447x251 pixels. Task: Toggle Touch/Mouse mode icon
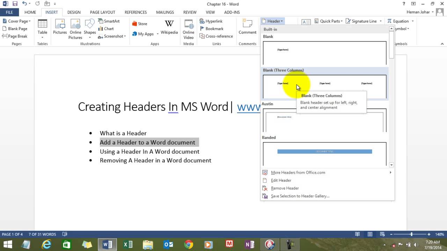coord(47,4)
